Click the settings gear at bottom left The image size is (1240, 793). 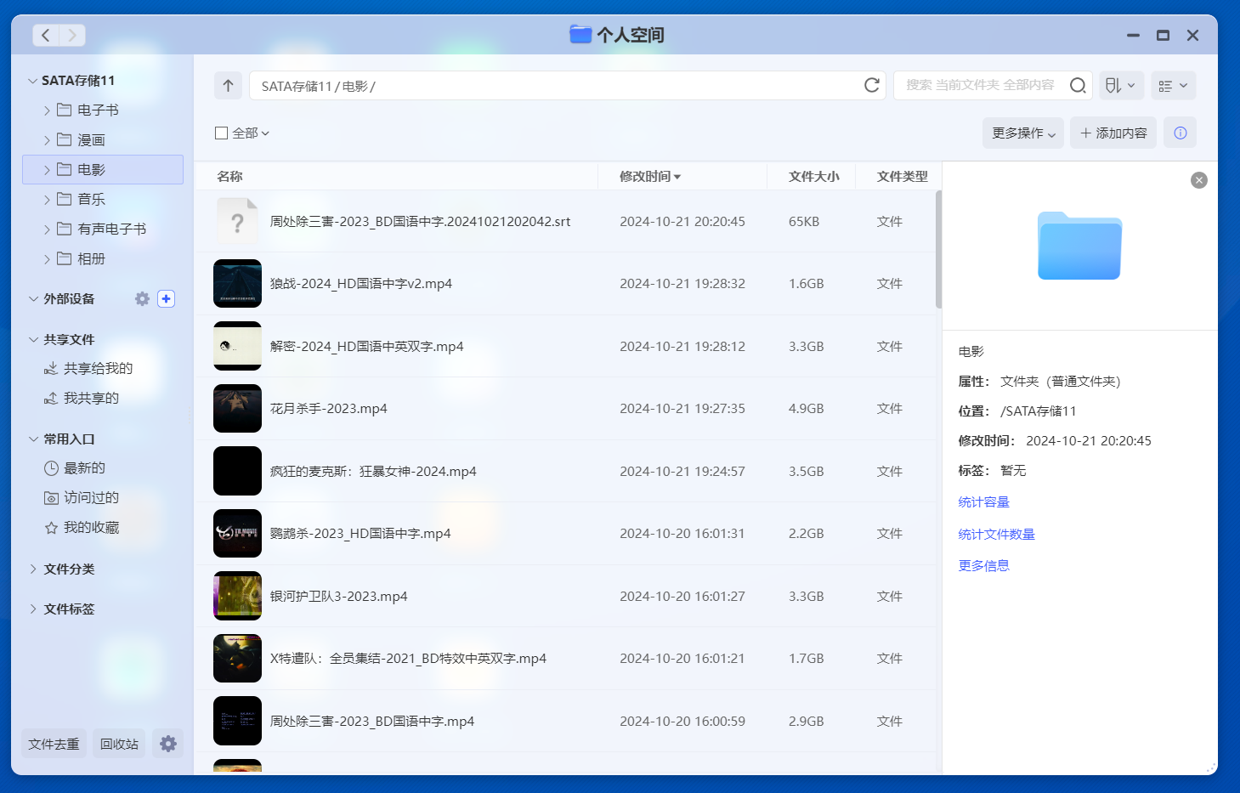click(167, 743)
